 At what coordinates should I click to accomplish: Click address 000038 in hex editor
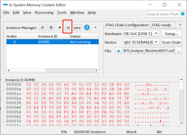(x=14, y=103)
